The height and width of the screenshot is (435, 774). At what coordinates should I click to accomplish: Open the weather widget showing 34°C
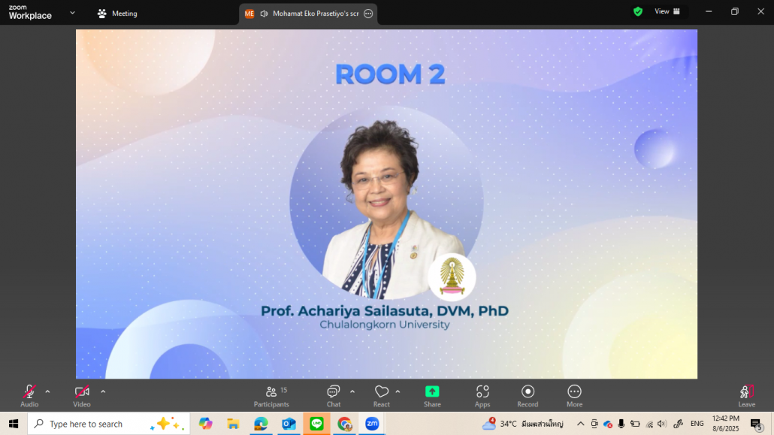(523, 424)
